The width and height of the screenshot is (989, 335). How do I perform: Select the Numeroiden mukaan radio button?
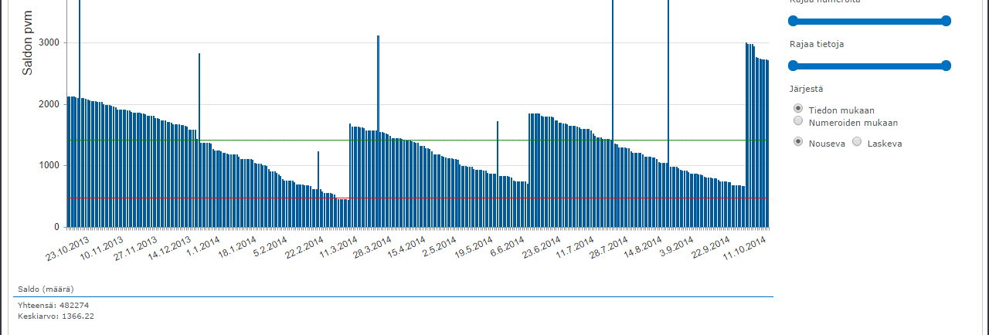tap(798, 121)
